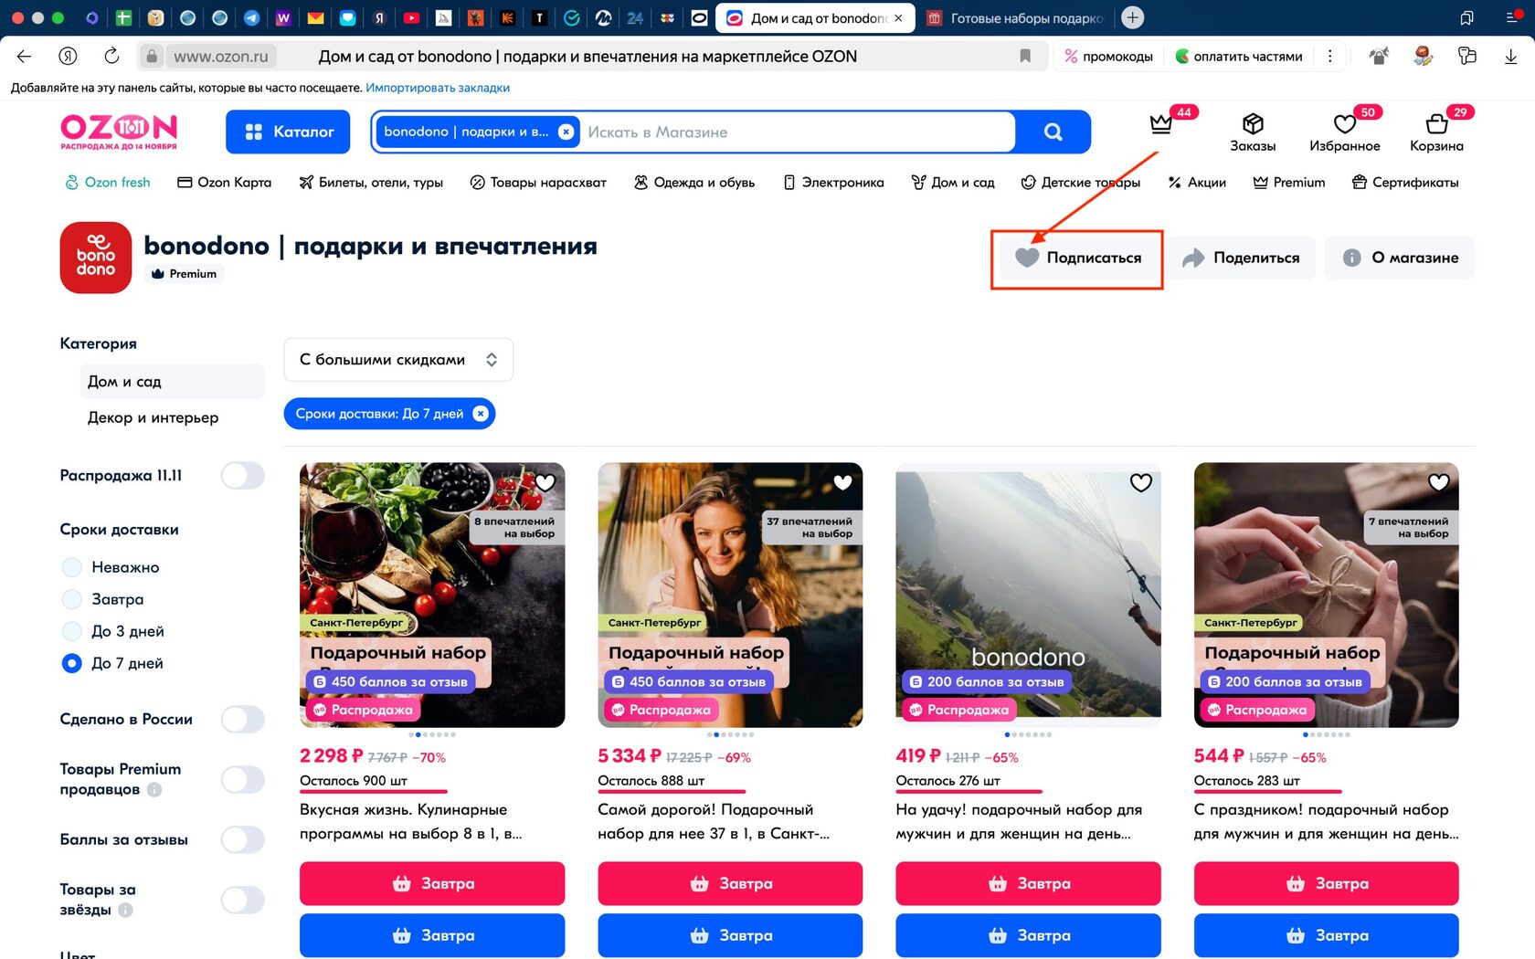The width and height of the screenshot is (1535, 959).
Task: Open the YouTube pinned tab
Action: pyautogui.click(x=411, y=17)
